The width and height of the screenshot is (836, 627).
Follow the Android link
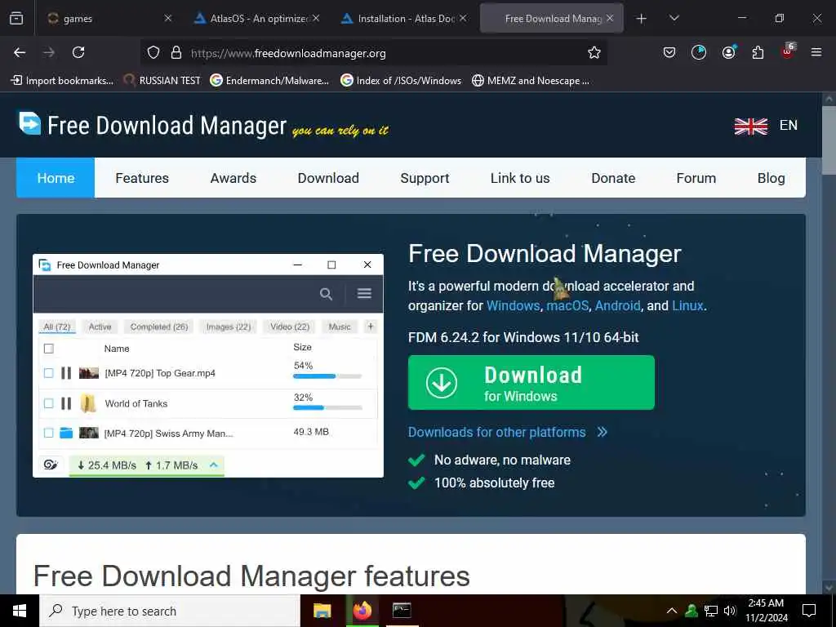(617, 305)
